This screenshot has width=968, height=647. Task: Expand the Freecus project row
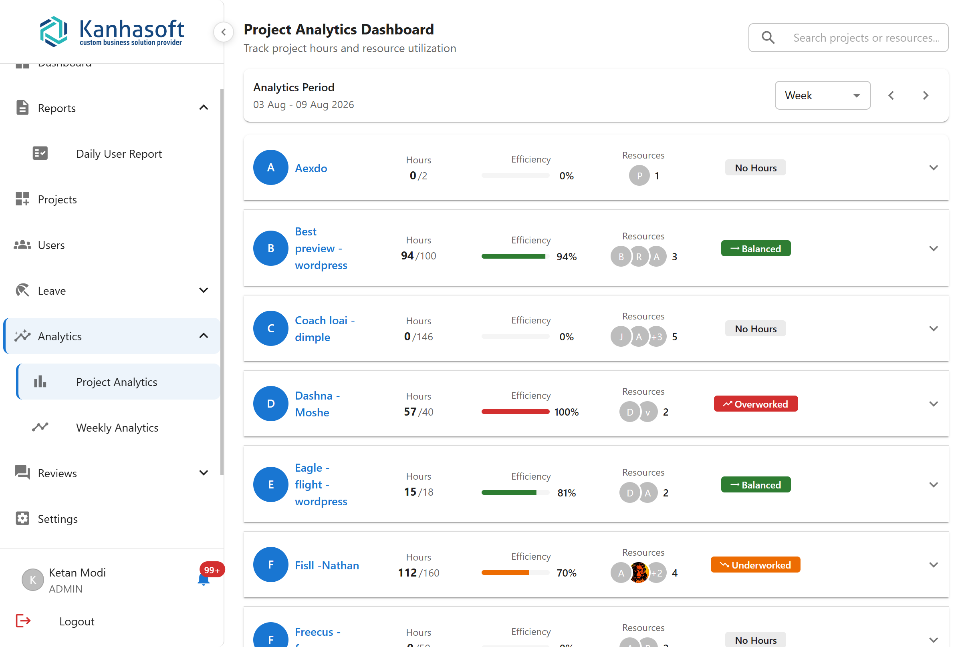933,640
